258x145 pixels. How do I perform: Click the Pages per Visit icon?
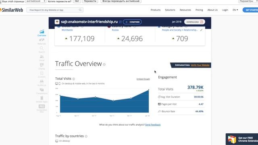click(159, 104)
